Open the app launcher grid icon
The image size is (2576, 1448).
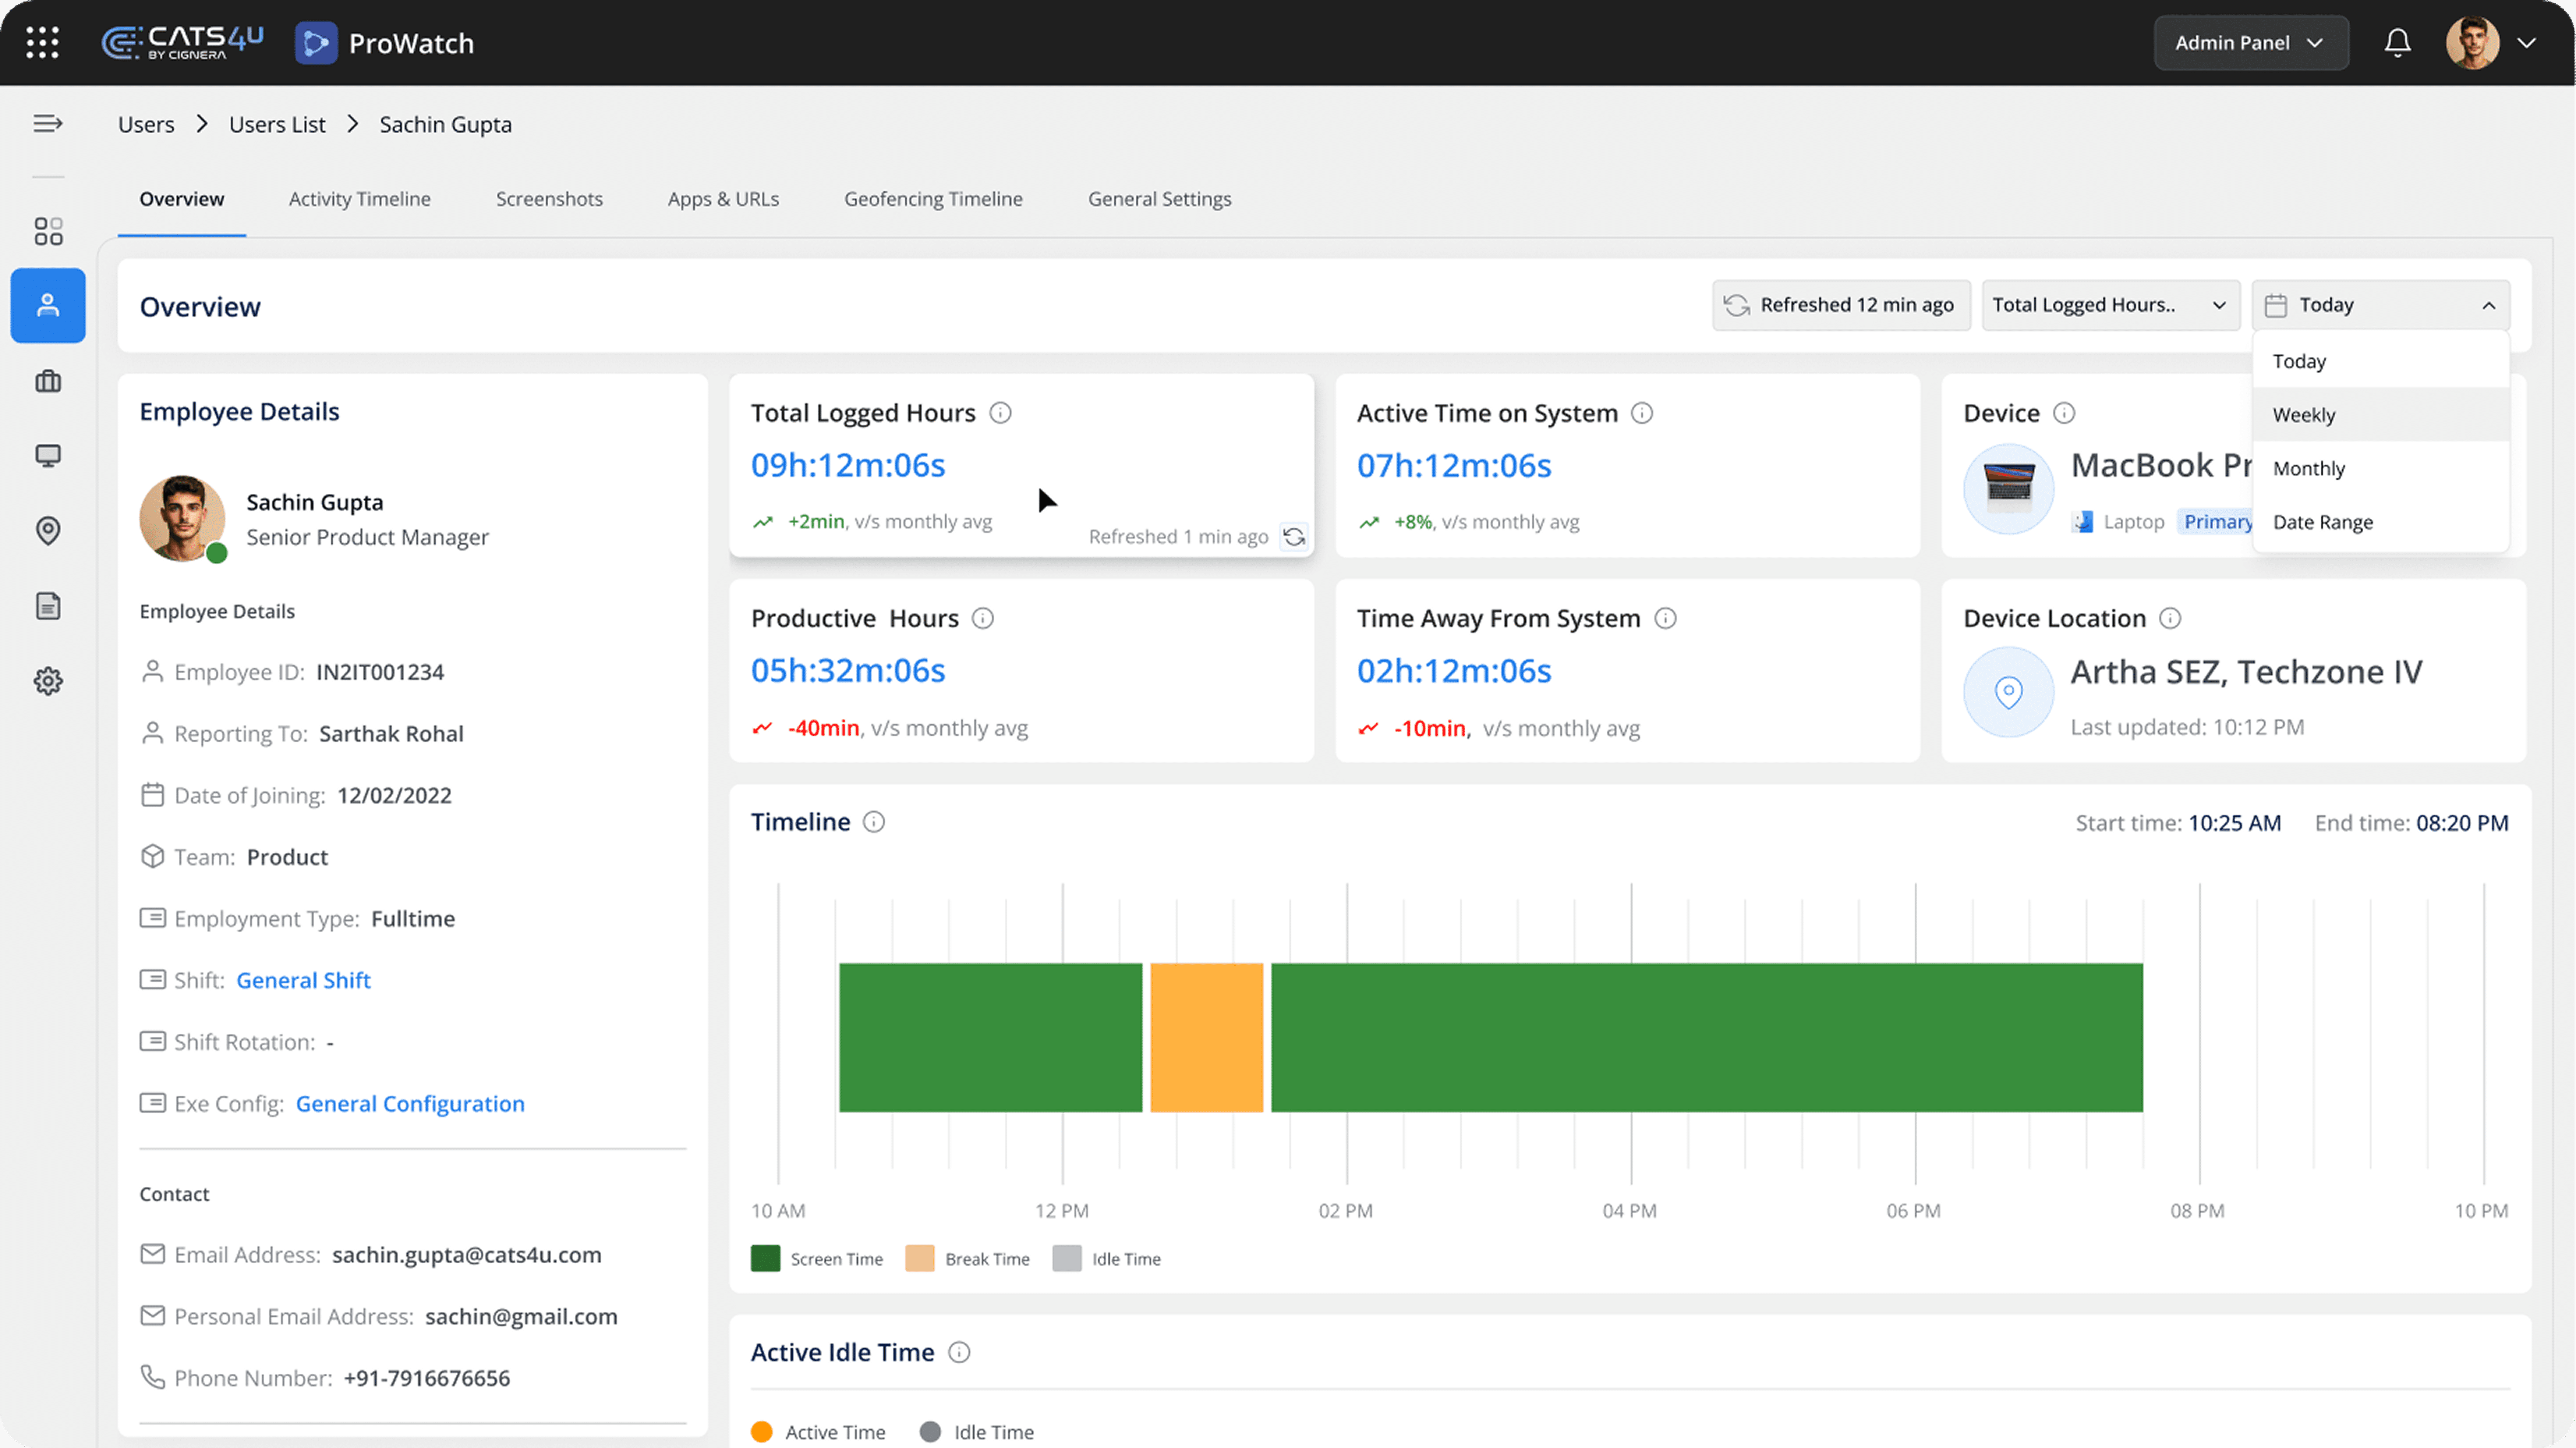[x=42, y=42]
